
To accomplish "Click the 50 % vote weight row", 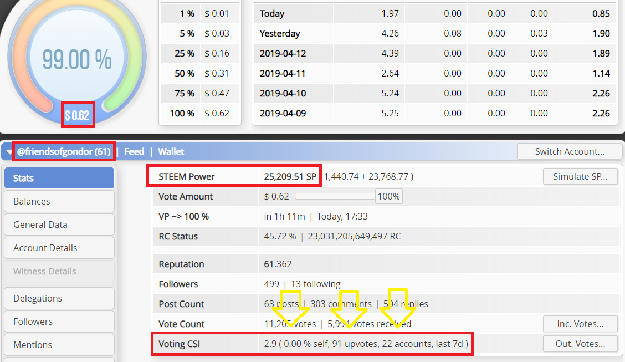I will pyautogui.click(x=200, y=73).
